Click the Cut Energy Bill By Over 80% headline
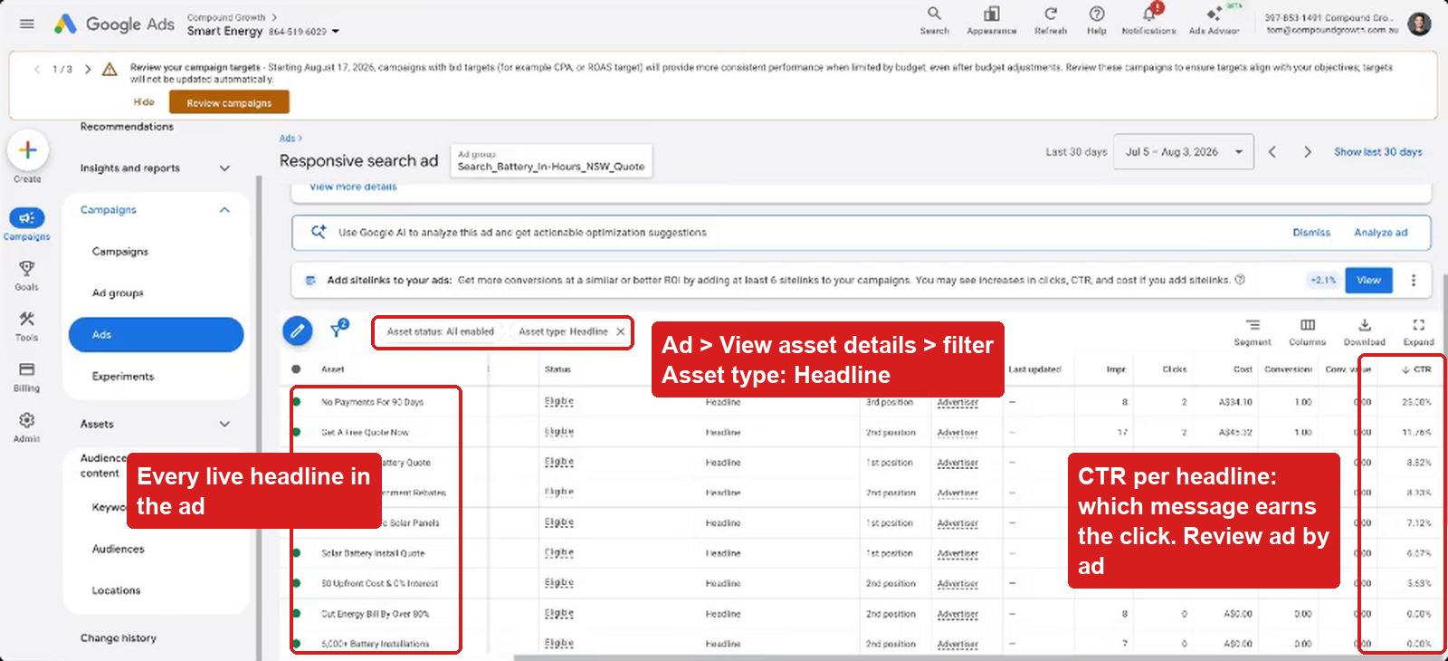Image resolution: width=1448 pixels, height=661 pixels. pos(375,614)
